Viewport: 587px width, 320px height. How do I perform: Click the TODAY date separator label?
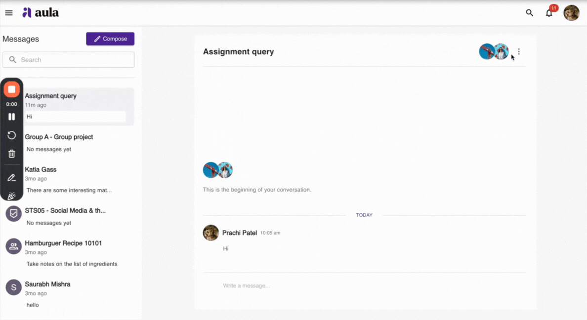[364, 215]
